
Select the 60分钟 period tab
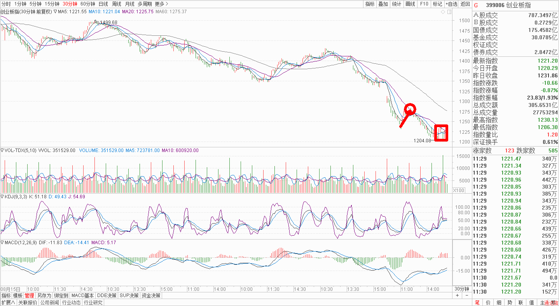(x=88, y=4)
